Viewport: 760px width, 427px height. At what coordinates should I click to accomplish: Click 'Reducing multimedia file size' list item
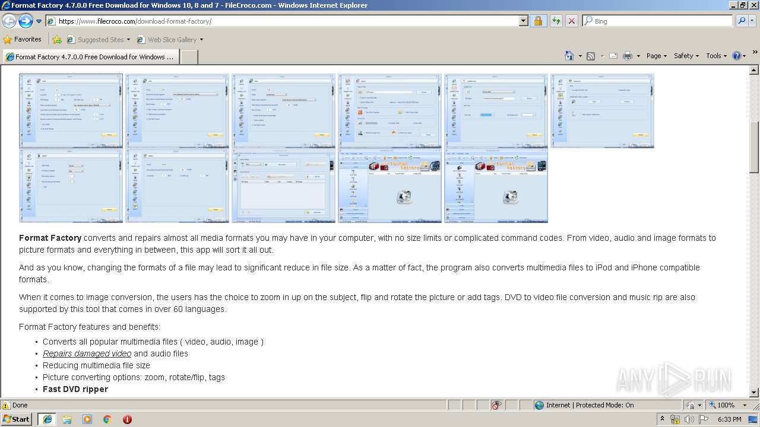96,365
